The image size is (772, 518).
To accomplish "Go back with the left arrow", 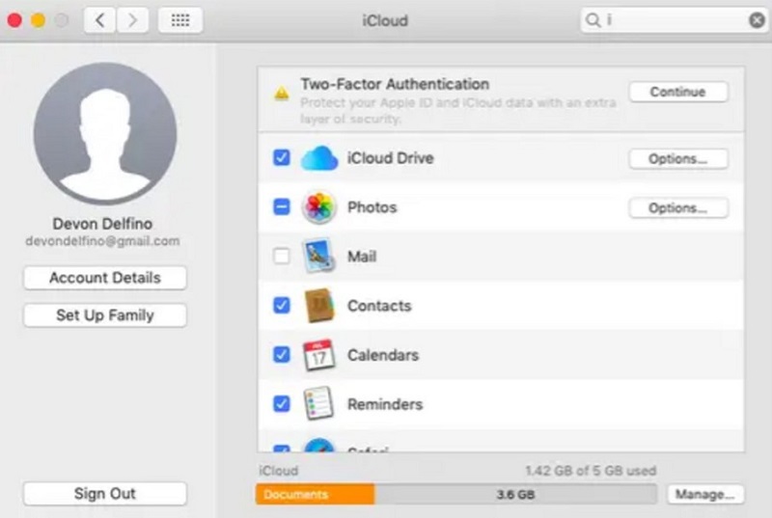I will tap(100, 20).
